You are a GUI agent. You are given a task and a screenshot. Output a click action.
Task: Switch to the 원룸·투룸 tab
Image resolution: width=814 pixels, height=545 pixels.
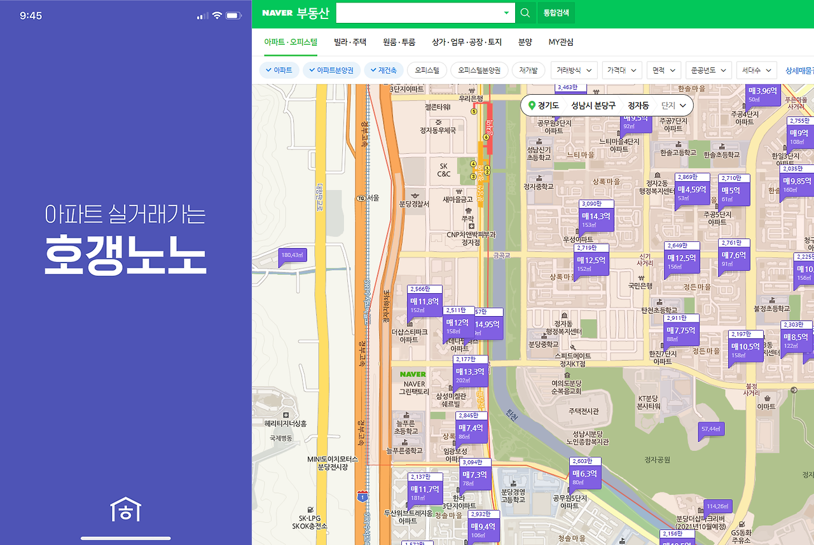click(x=399, y=42)
